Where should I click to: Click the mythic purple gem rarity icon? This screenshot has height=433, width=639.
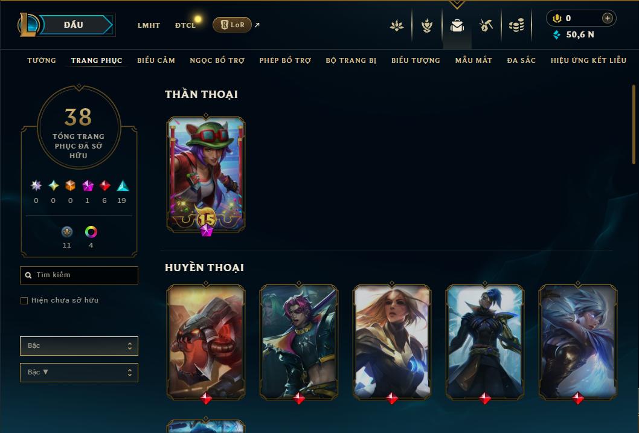tap(88, 186)
